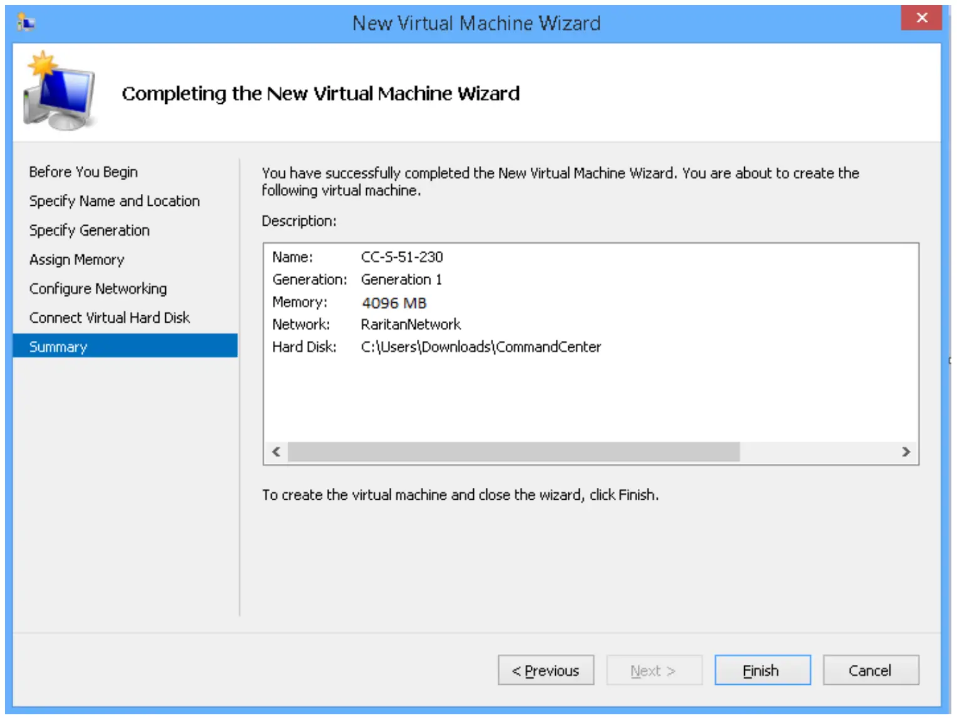Click the VM name CC-S-51-230

point(402,257)
